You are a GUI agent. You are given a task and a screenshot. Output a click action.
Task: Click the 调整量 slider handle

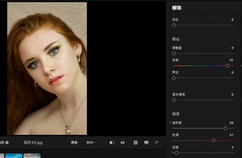[x=174, y=53]
